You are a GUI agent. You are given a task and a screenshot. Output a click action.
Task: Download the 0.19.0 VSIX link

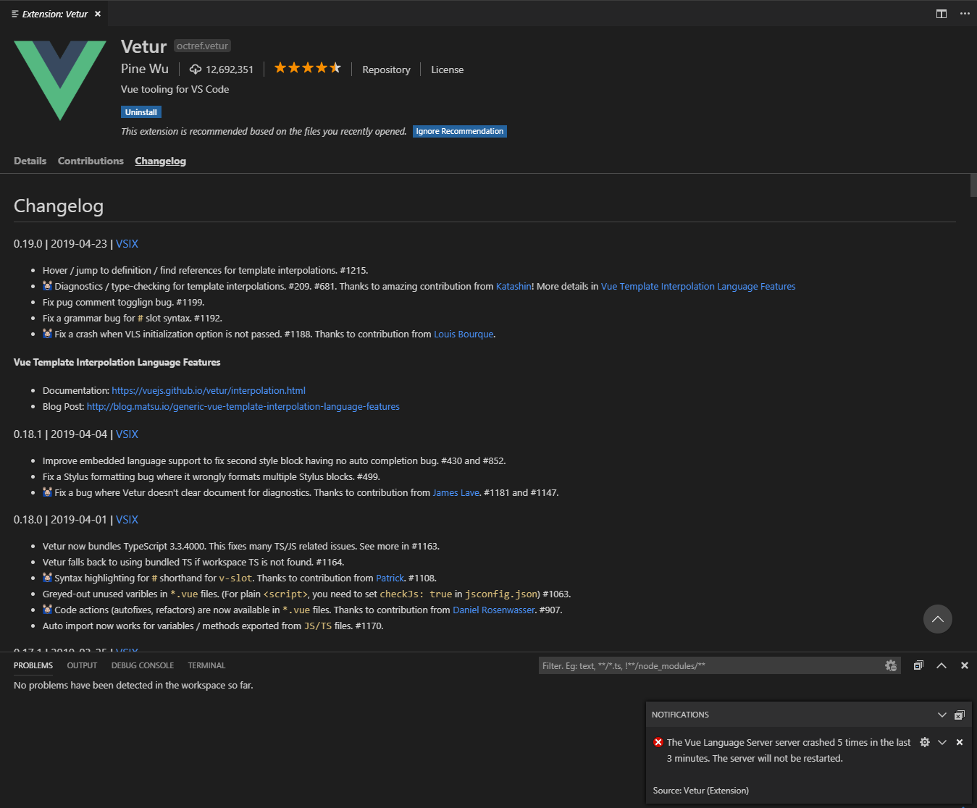tap(127, 244)
